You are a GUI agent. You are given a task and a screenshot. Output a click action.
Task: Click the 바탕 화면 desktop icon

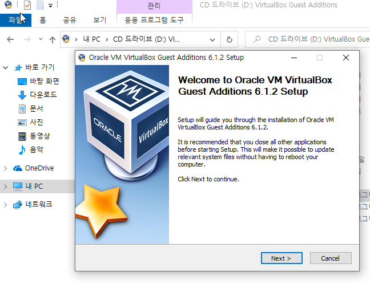point(22,82)
